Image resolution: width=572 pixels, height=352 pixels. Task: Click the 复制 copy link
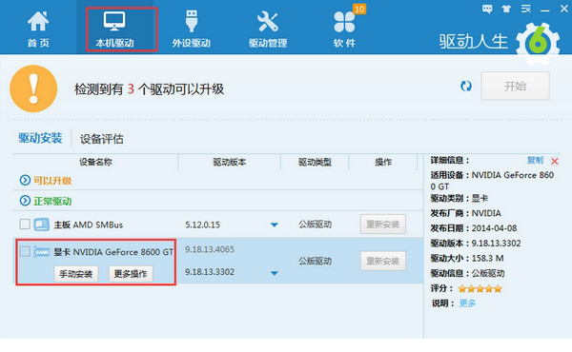tap(535, 160)
